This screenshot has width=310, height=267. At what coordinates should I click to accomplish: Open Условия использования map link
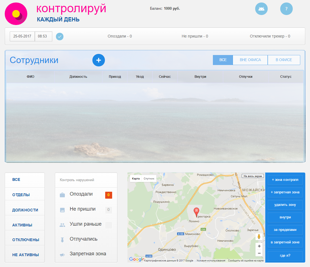[211, 261]
